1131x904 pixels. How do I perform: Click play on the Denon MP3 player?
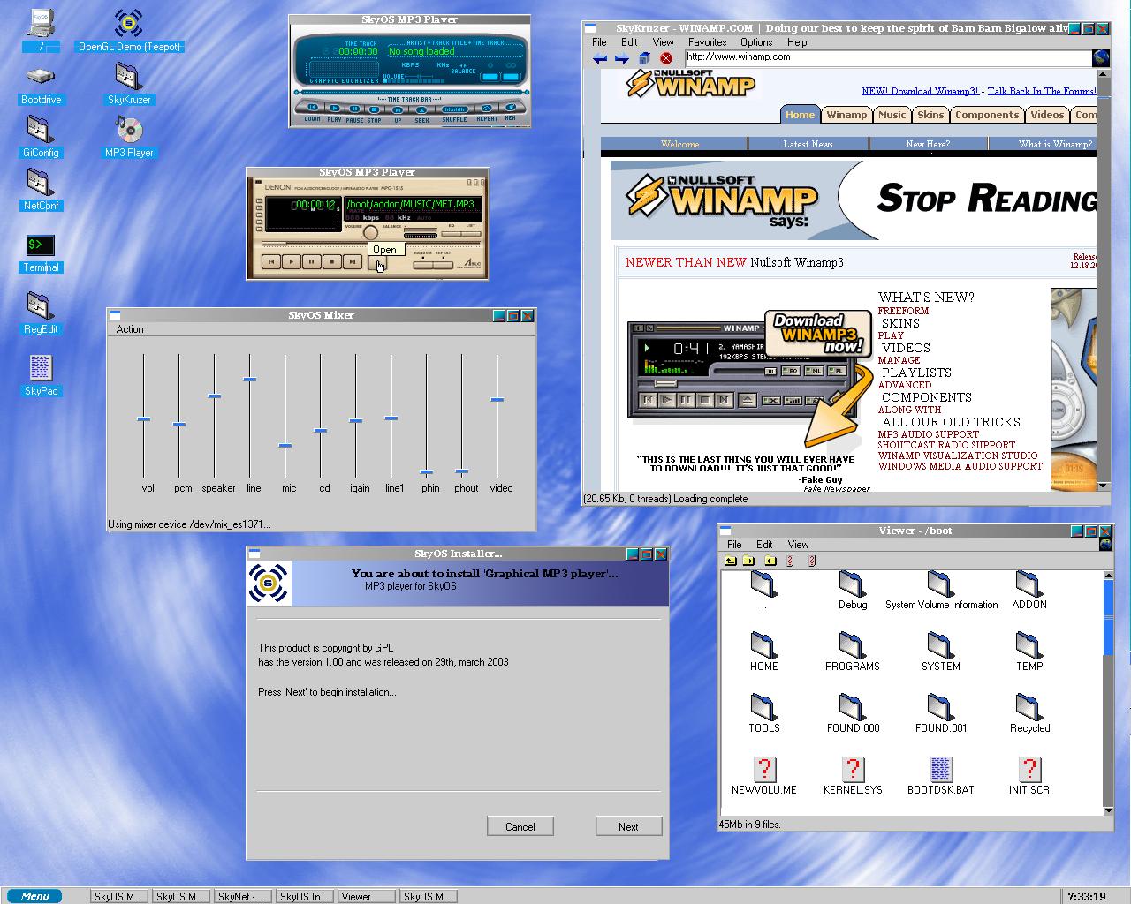coord(291,261)
